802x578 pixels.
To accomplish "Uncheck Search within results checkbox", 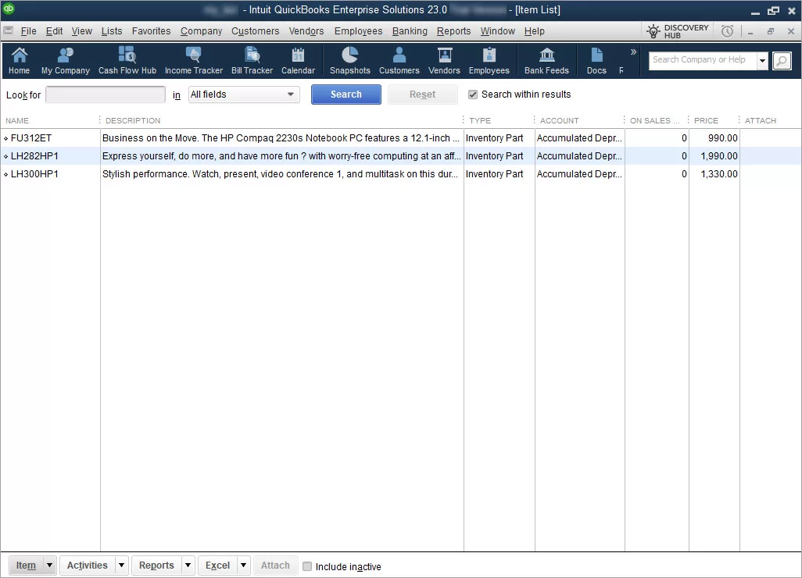I will (x=473, y=95).
